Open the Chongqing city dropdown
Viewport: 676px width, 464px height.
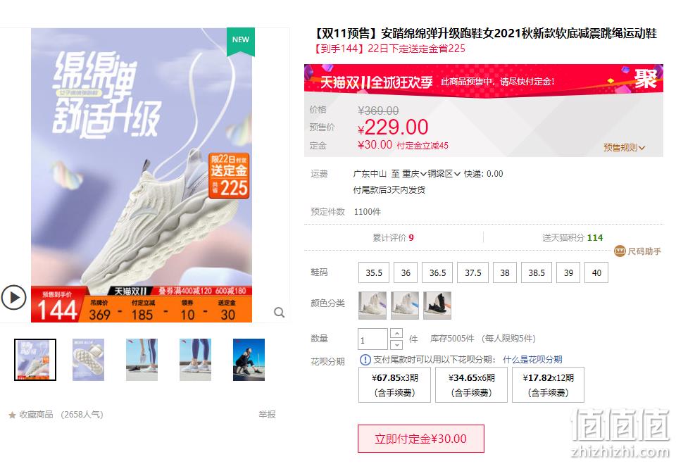[x=414, y=174]
